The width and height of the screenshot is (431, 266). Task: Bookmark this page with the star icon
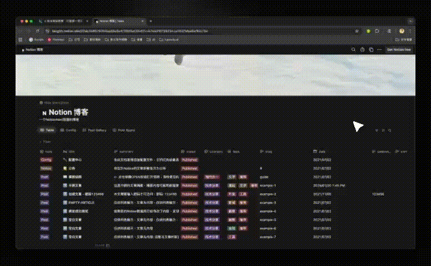click(357, 31)
